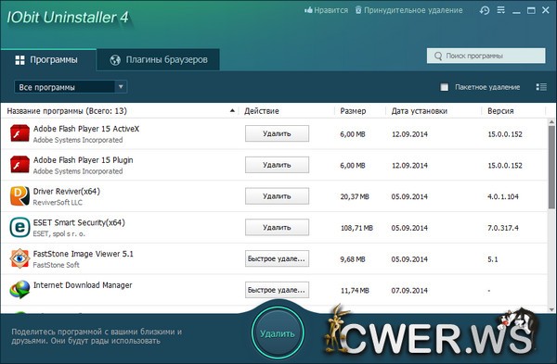Click the program list vertical scrollbar thumb
This screenshot has height=364, width=557.
pos(551,167)
